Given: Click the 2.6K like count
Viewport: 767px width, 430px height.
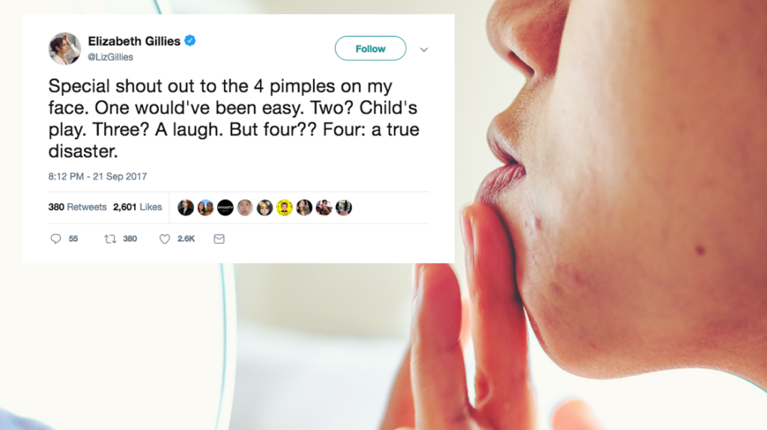Looking at the screenshot, I should coord(186,239).
